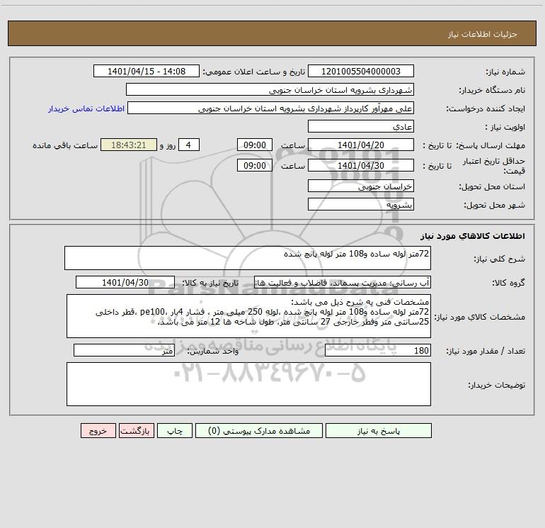
Task: Click the شرح کلی نیاز text area
Action: coord(248,258)
